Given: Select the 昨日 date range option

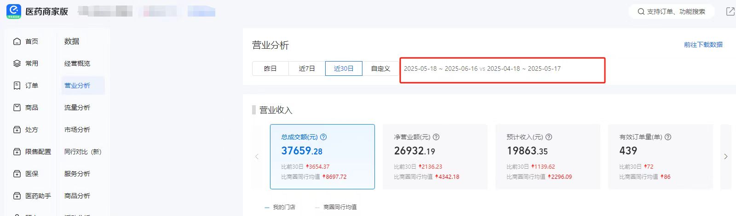Looking at the screenshot, I should 270,68.
